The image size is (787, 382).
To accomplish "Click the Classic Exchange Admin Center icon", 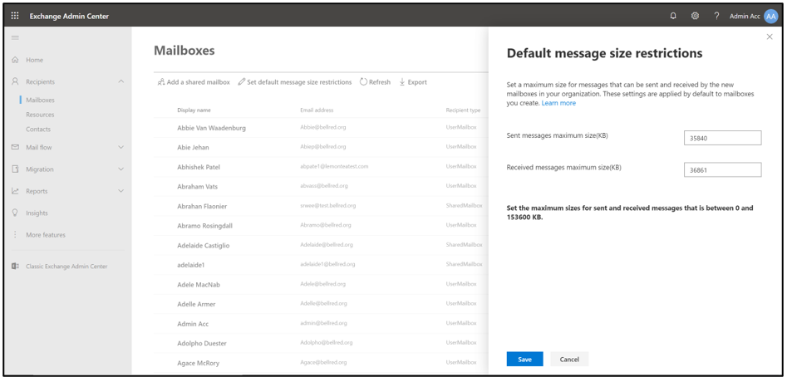I will (x=15, y=267).
